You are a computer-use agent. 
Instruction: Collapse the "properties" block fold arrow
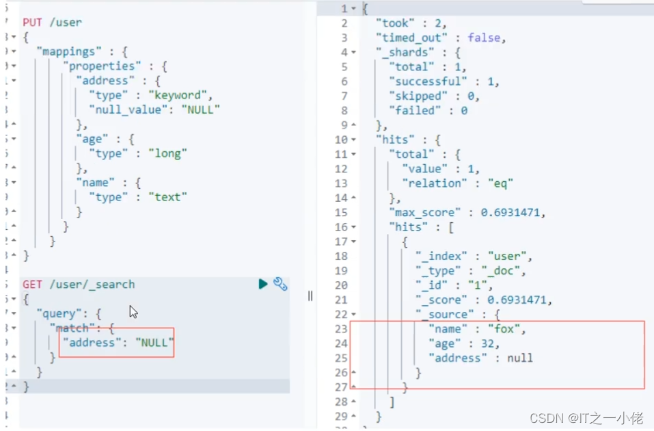[x=14, y=66]
